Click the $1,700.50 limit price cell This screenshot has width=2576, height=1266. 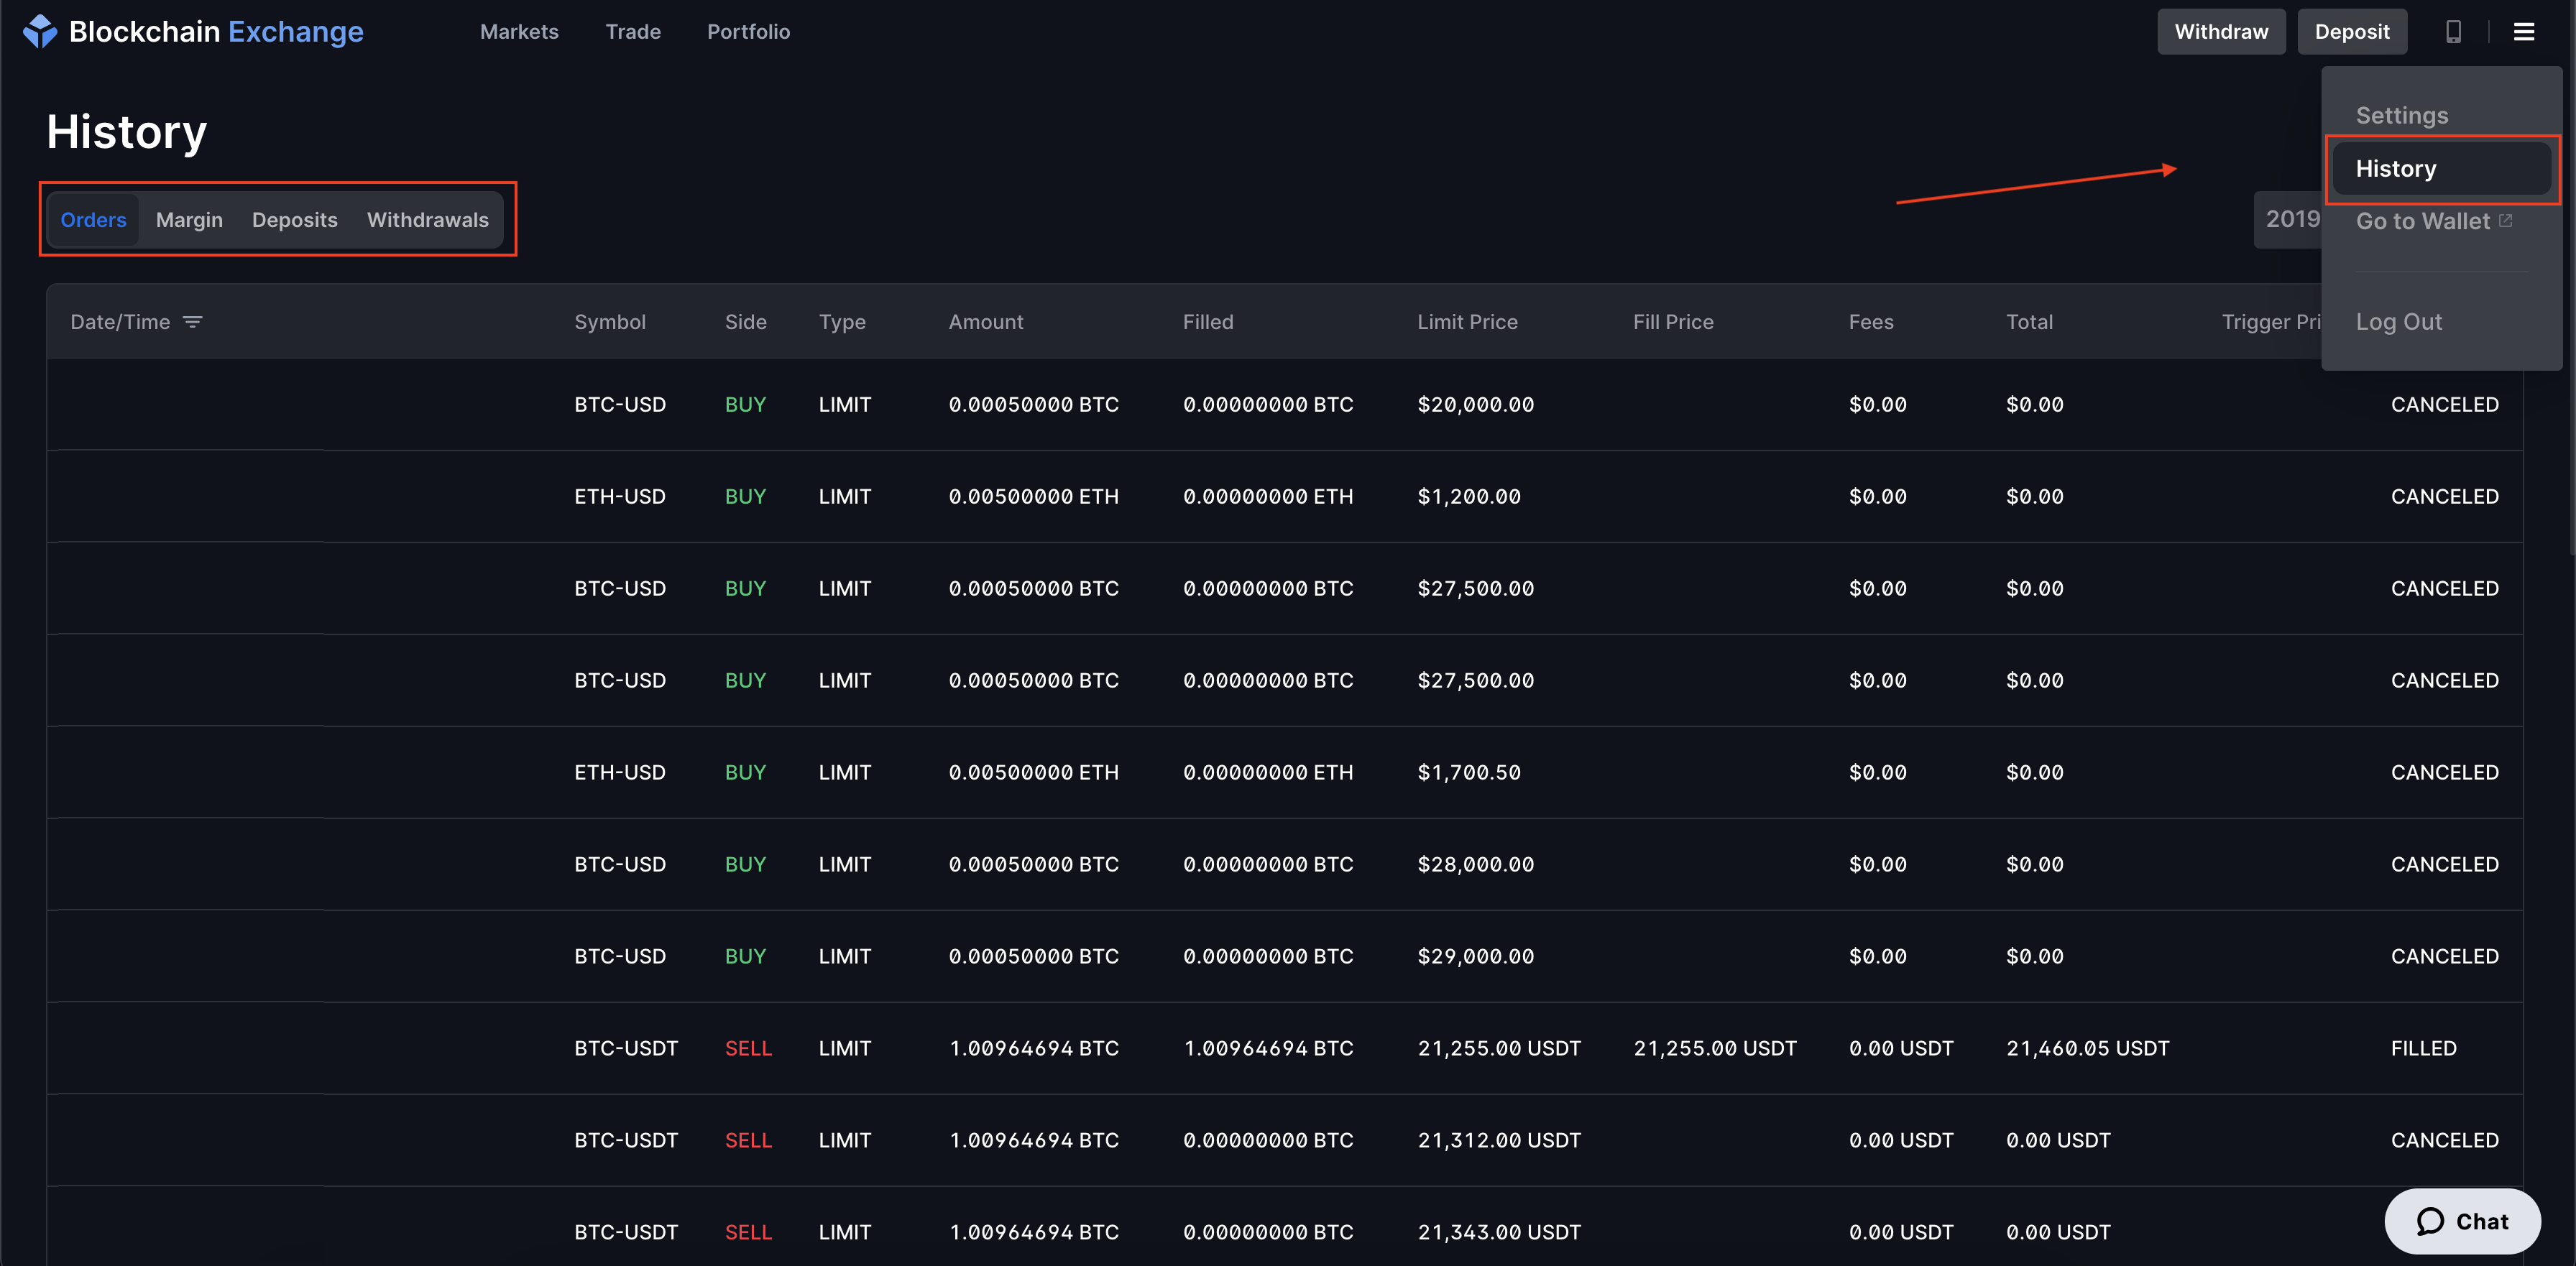(1469, 773)
